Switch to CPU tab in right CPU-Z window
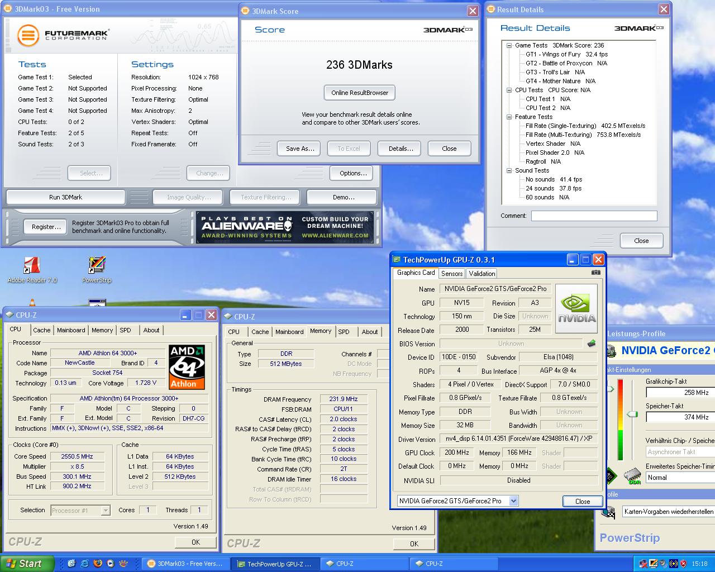This screenshot has height=572, width=715. coord(234,332)
